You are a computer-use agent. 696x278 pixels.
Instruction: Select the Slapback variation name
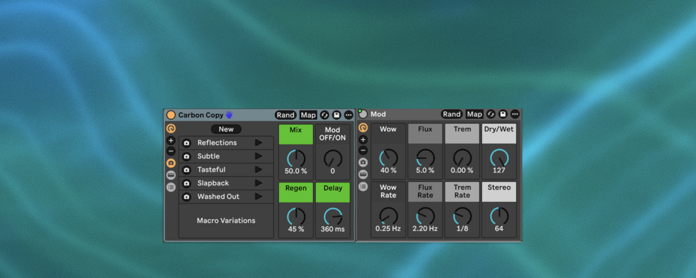214,183
